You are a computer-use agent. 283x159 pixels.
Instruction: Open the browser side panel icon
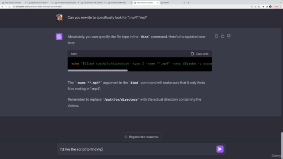267,7
